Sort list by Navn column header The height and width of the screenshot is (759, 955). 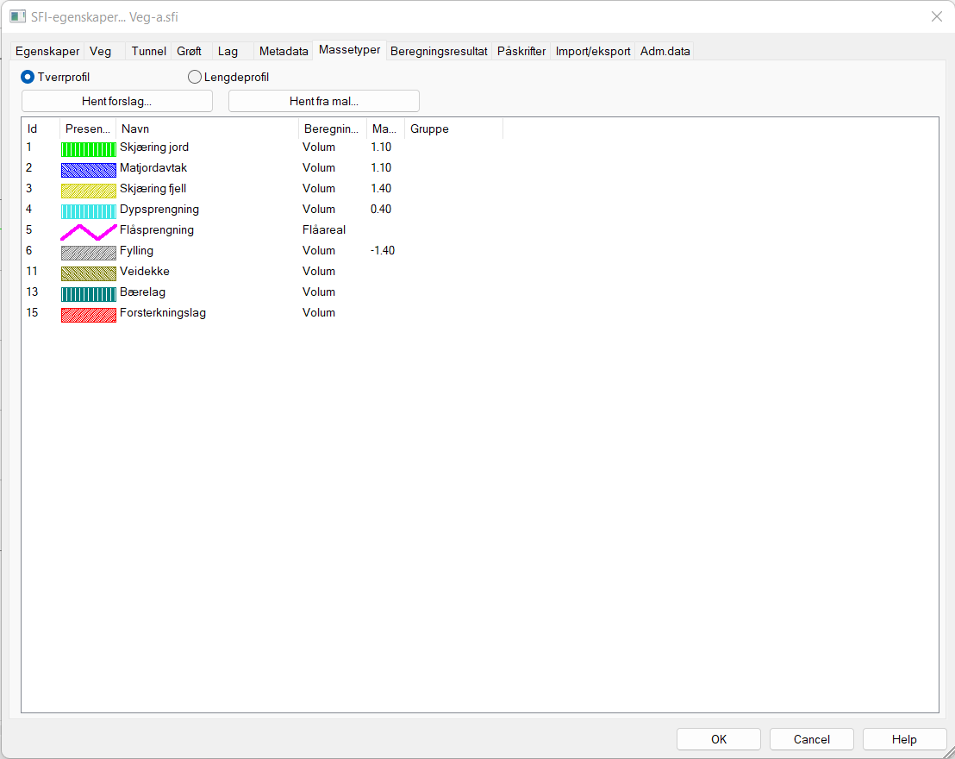tap(207, 129)
